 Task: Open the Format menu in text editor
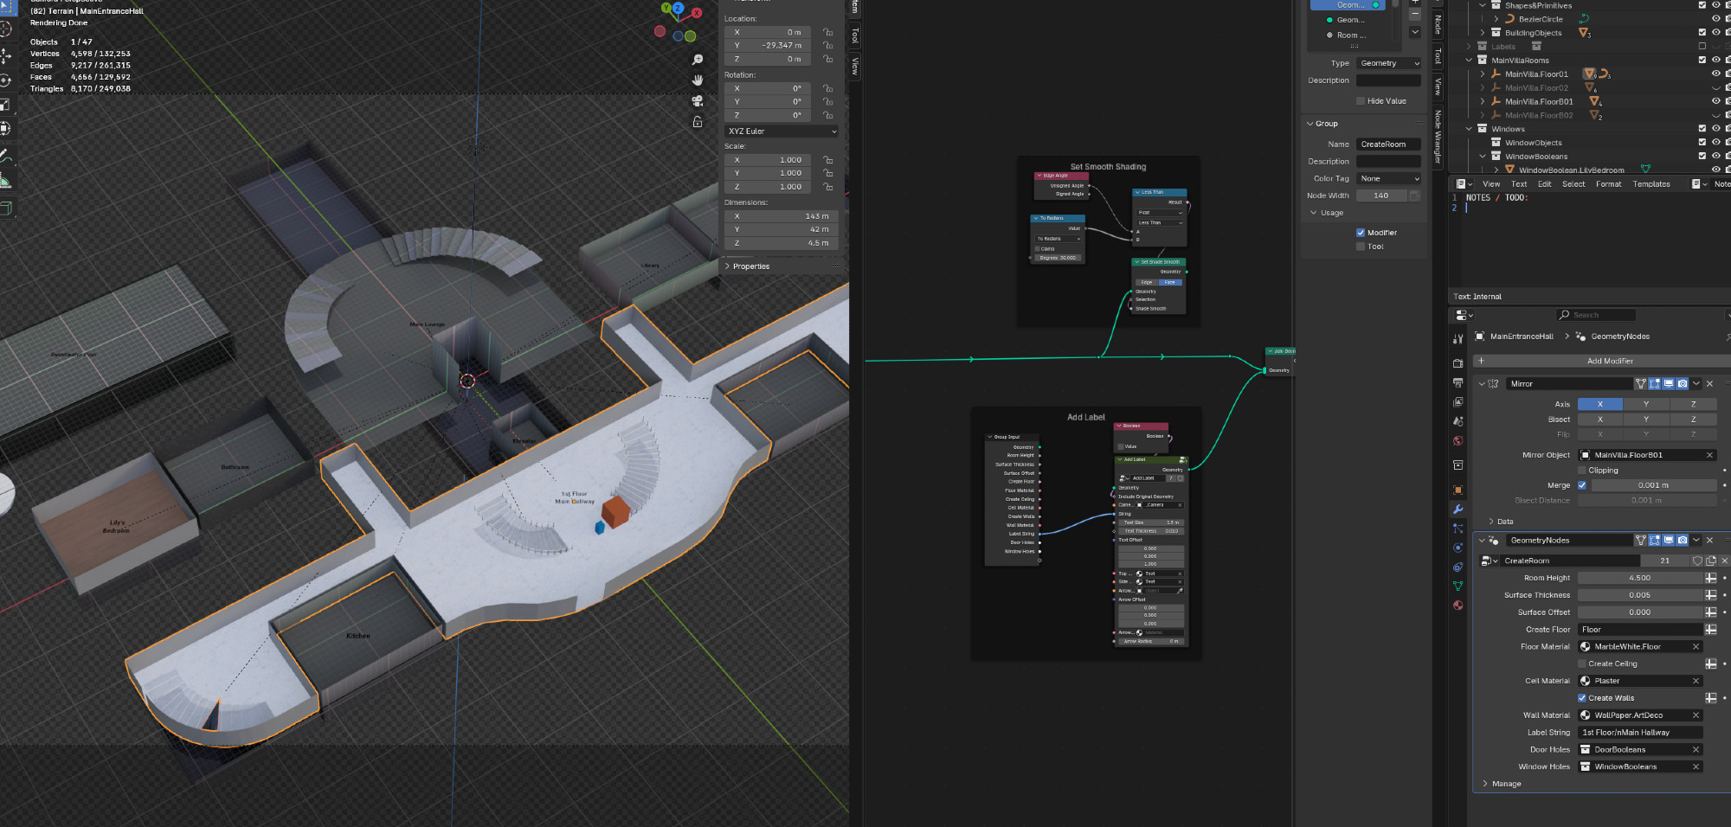click(1608, 184)
